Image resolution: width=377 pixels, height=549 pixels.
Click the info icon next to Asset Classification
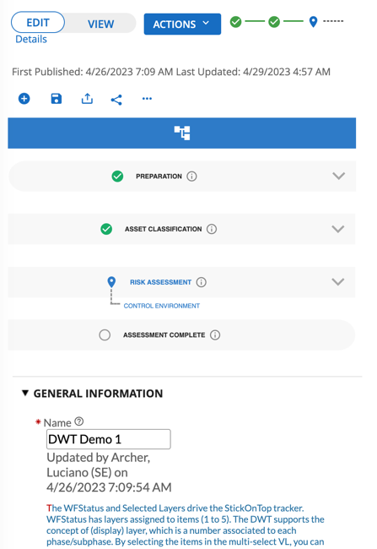coord(212,229)
